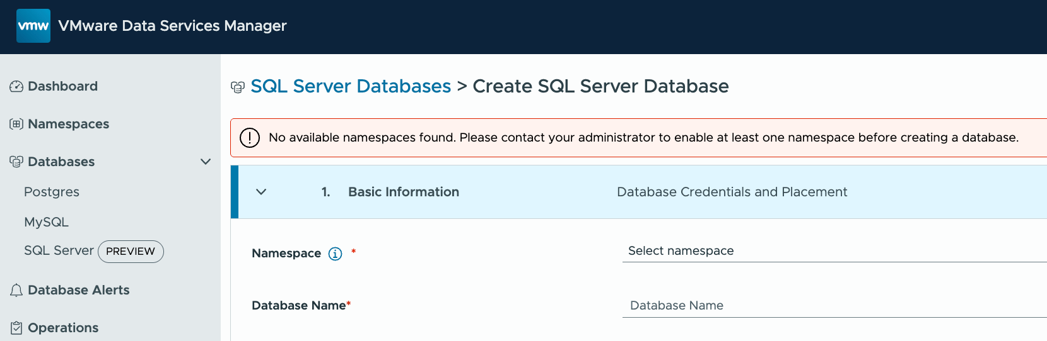Go to Dashboard page
Image resolution: width=1047 pixels, height=341 pixels.
point(62,86)
